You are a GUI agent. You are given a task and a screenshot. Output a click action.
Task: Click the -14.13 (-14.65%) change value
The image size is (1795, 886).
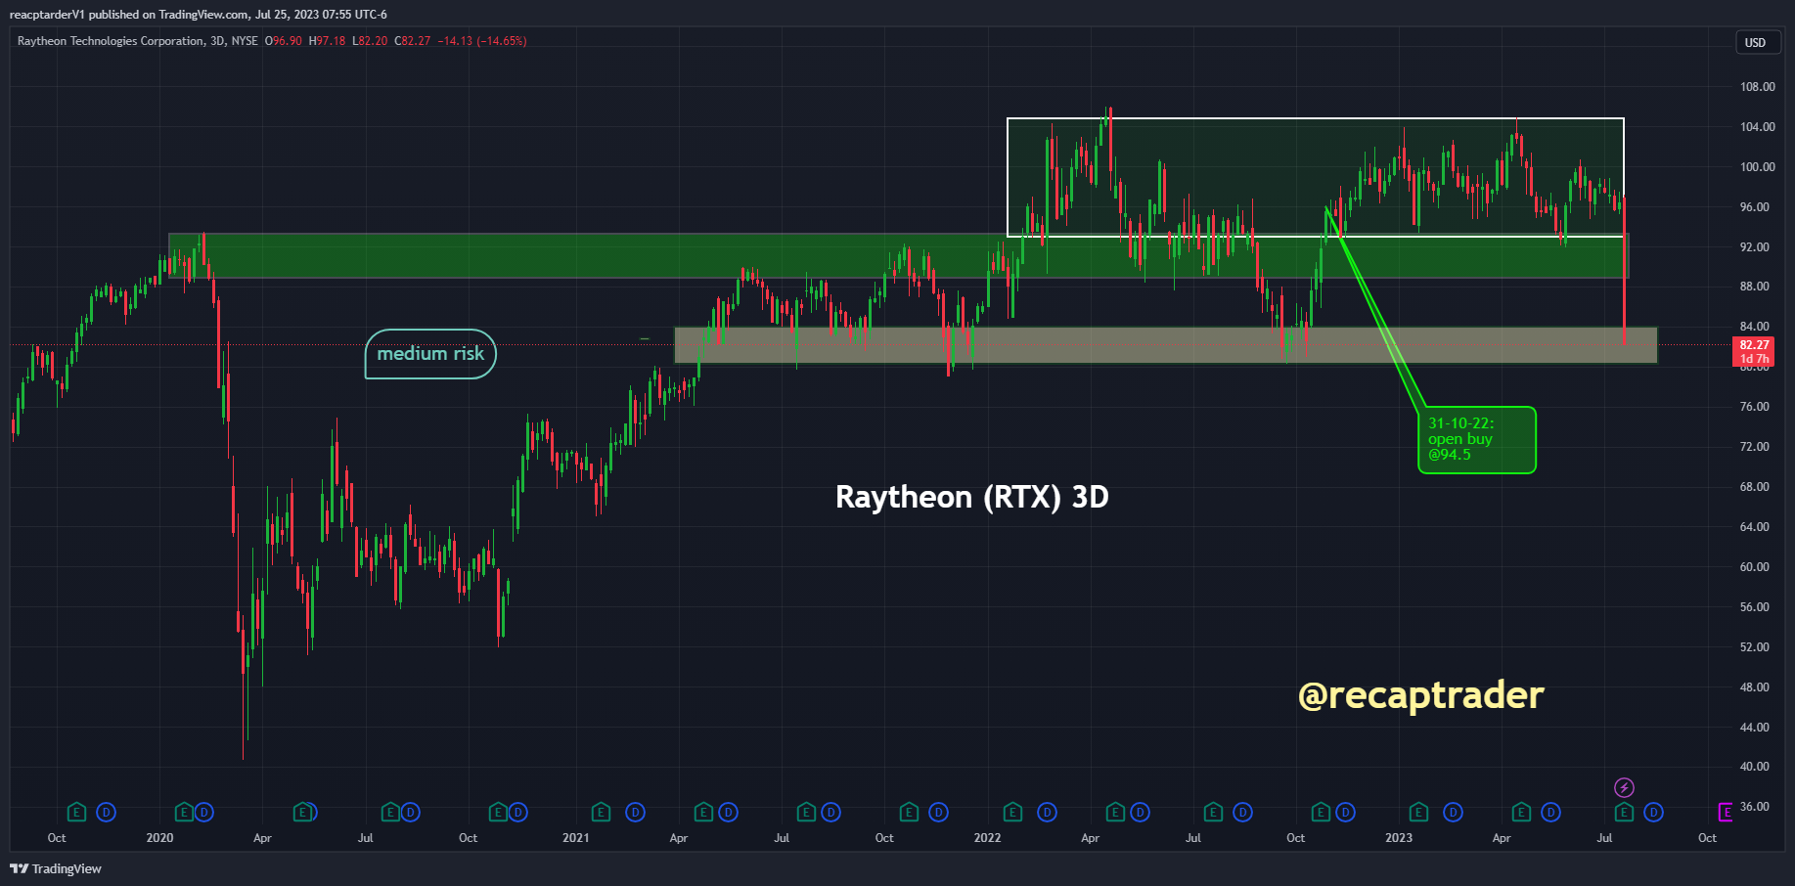click(x=482, y=41)
